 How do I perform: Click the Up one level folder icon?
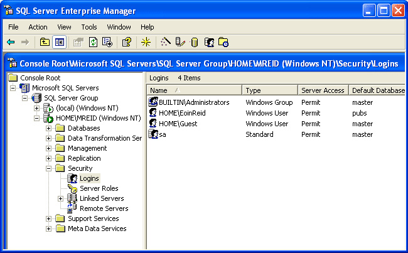click(x=45, y=42)
